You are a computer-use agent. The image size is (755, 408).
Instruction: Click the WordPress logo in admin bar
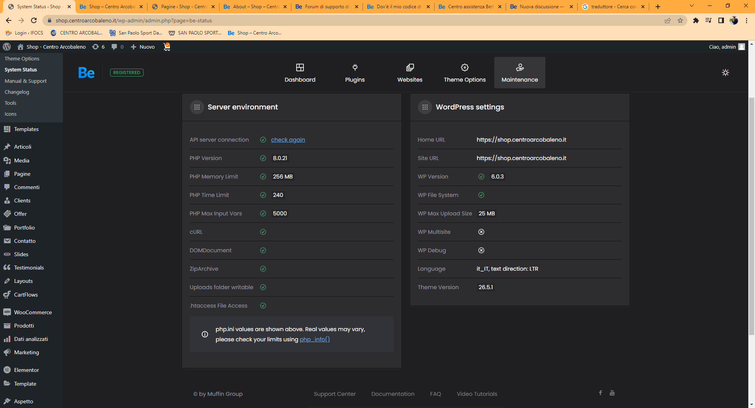tap(7, 47)
